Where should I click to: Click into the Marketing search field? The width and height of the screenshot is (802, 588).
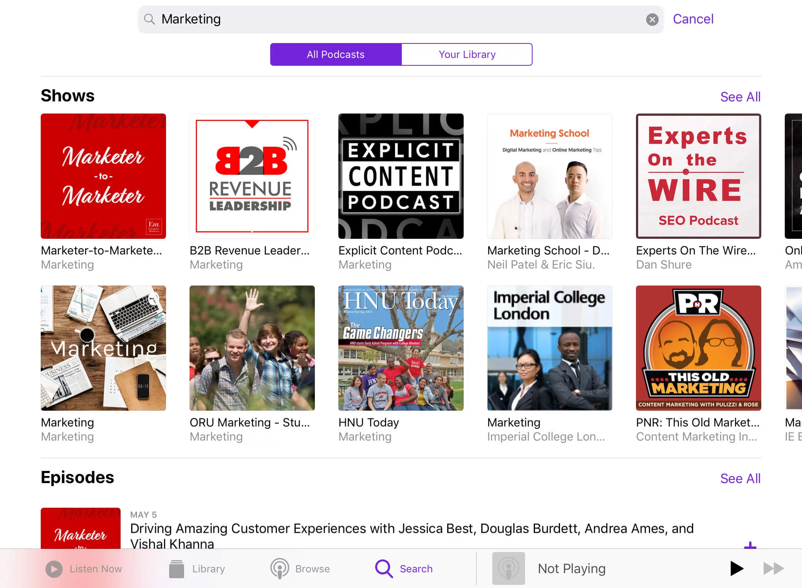pyautogui.click(x=392, y=19)
